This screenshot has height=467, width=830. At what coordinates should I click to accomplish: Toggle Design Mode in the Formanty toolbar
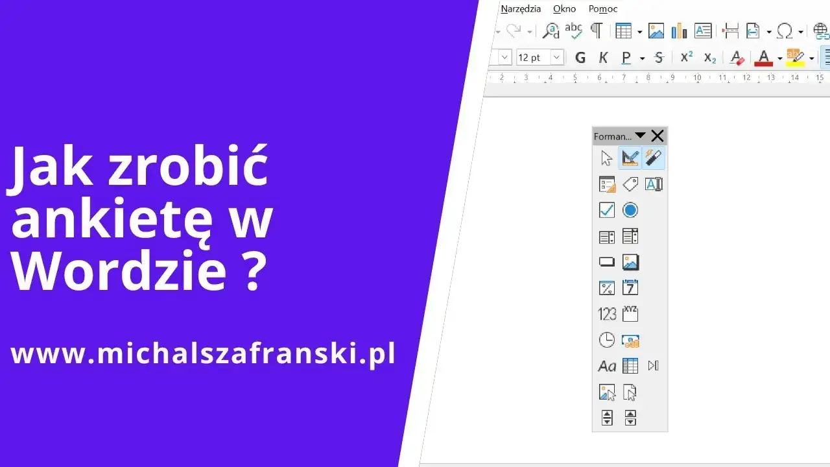(x=630, y=158)
